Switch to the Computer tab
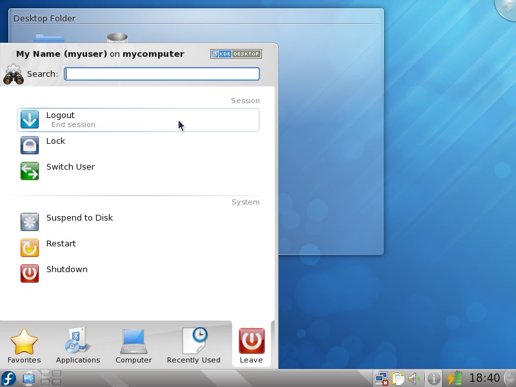The width and height of the screenshot is (516, 387). pos(134,346)
